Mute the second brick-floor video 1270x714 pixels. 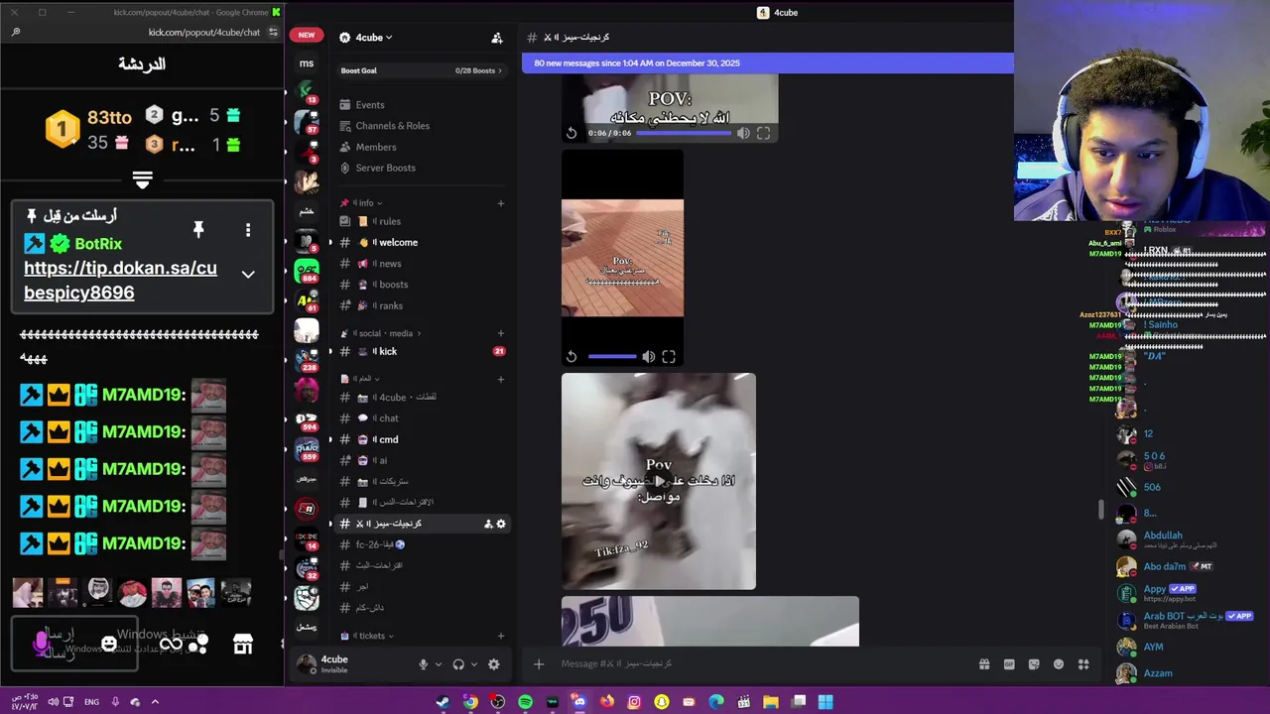(648, 357)
